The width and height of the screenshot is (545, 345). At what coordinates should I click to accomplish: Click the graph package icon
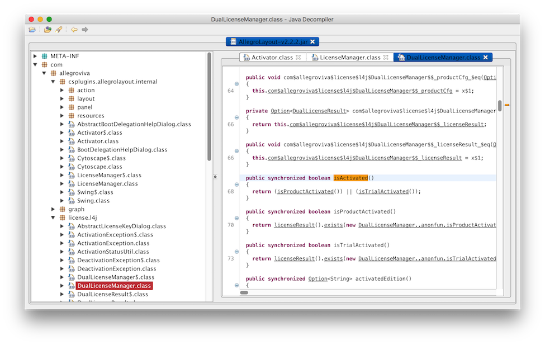click(63, 209)
